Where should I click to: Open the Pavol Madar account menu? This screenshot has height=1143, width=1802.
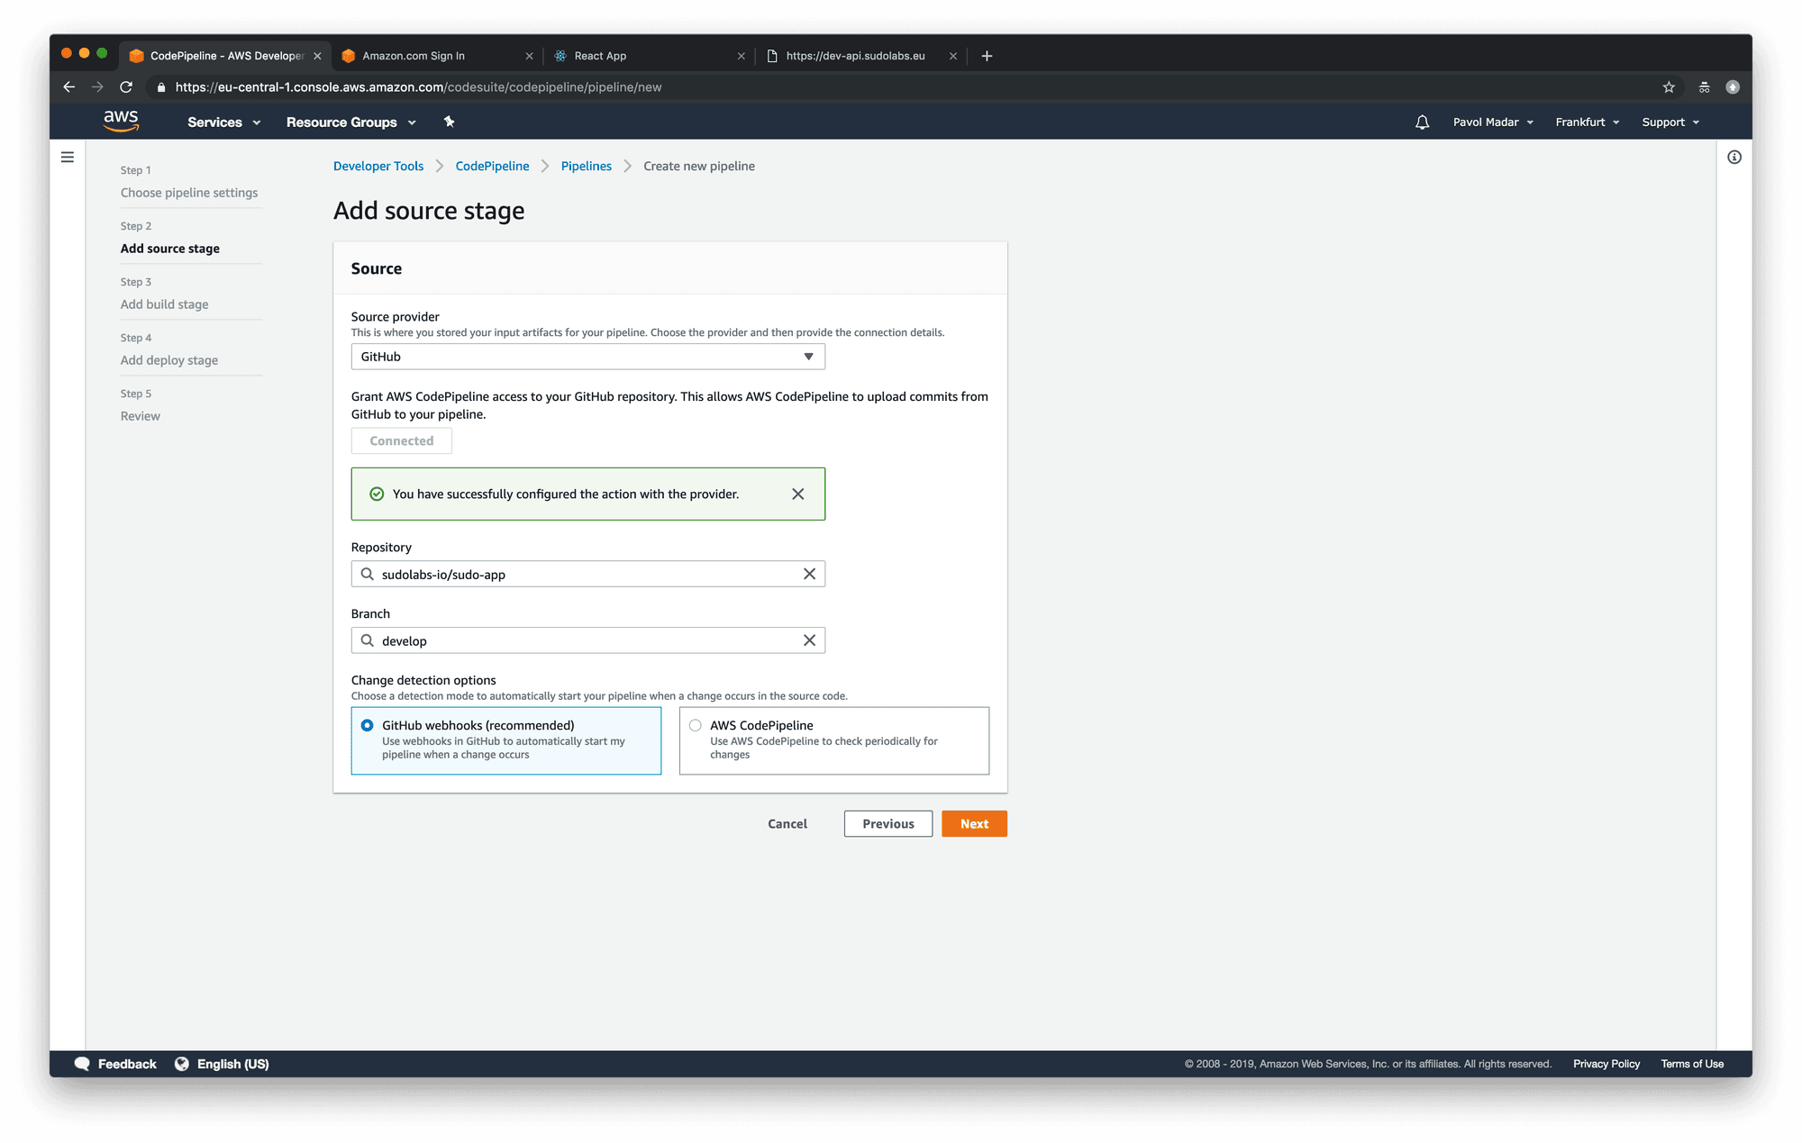(x=1493, y=122)
